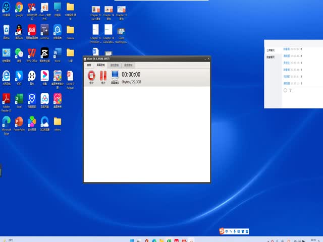Select the TermPlus desktop icon

pyautogui.click(x=44, y=30)
